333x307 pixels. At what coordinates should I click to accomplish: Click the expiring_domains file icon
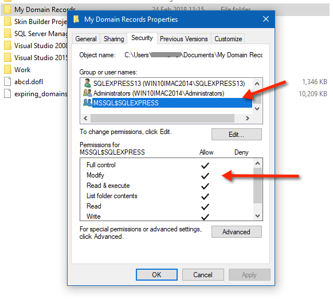[x=7, y=94]
